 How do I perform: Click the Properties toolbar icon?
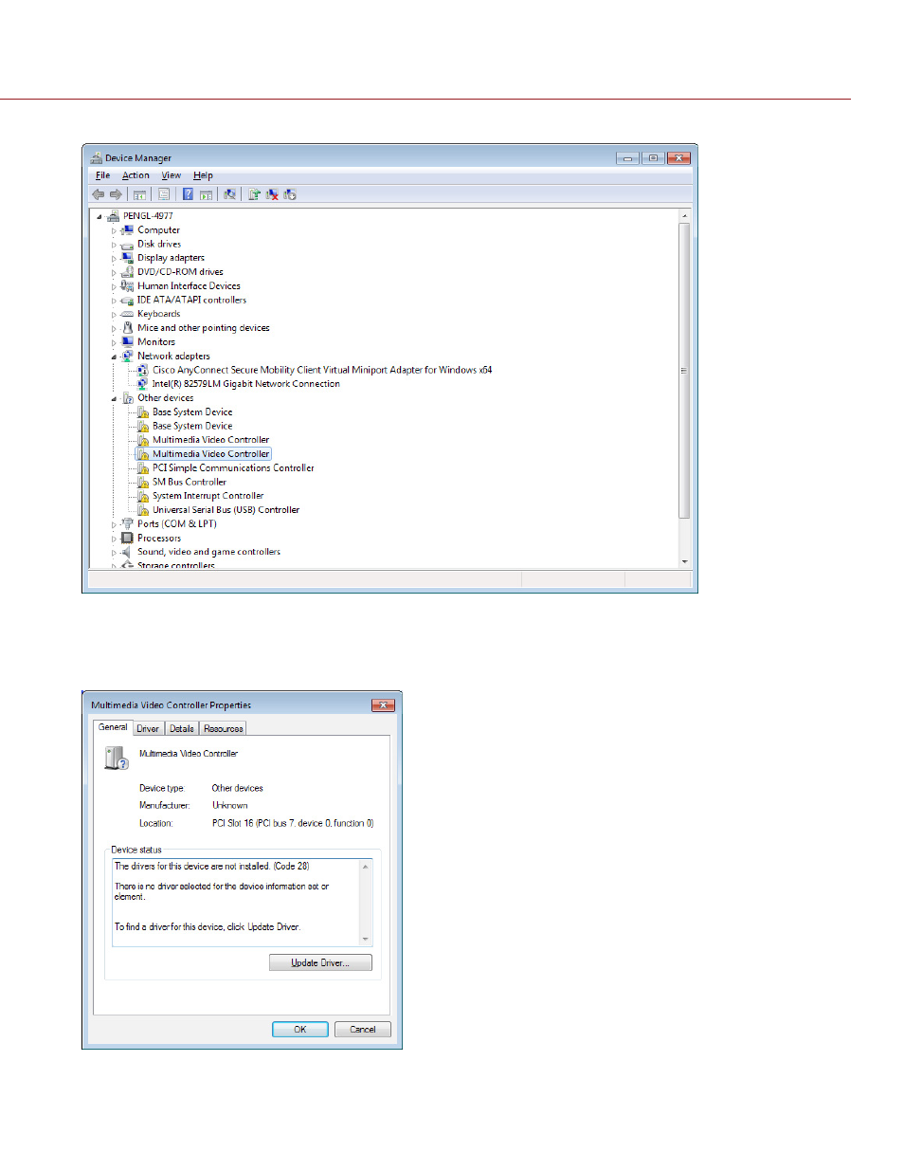pyautogui.click(x=164, y=194)
